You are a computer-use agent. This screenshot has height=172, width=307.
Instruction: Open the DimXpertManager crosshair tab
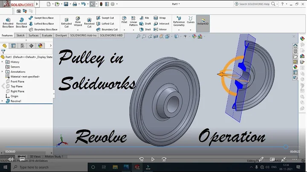click(x=31, y=46)
